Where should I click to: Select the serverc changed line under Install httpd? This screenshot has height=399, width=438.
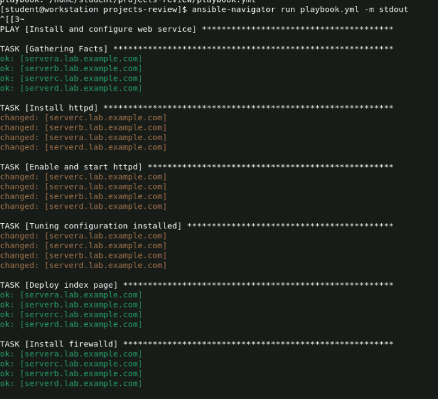(83, 118)
